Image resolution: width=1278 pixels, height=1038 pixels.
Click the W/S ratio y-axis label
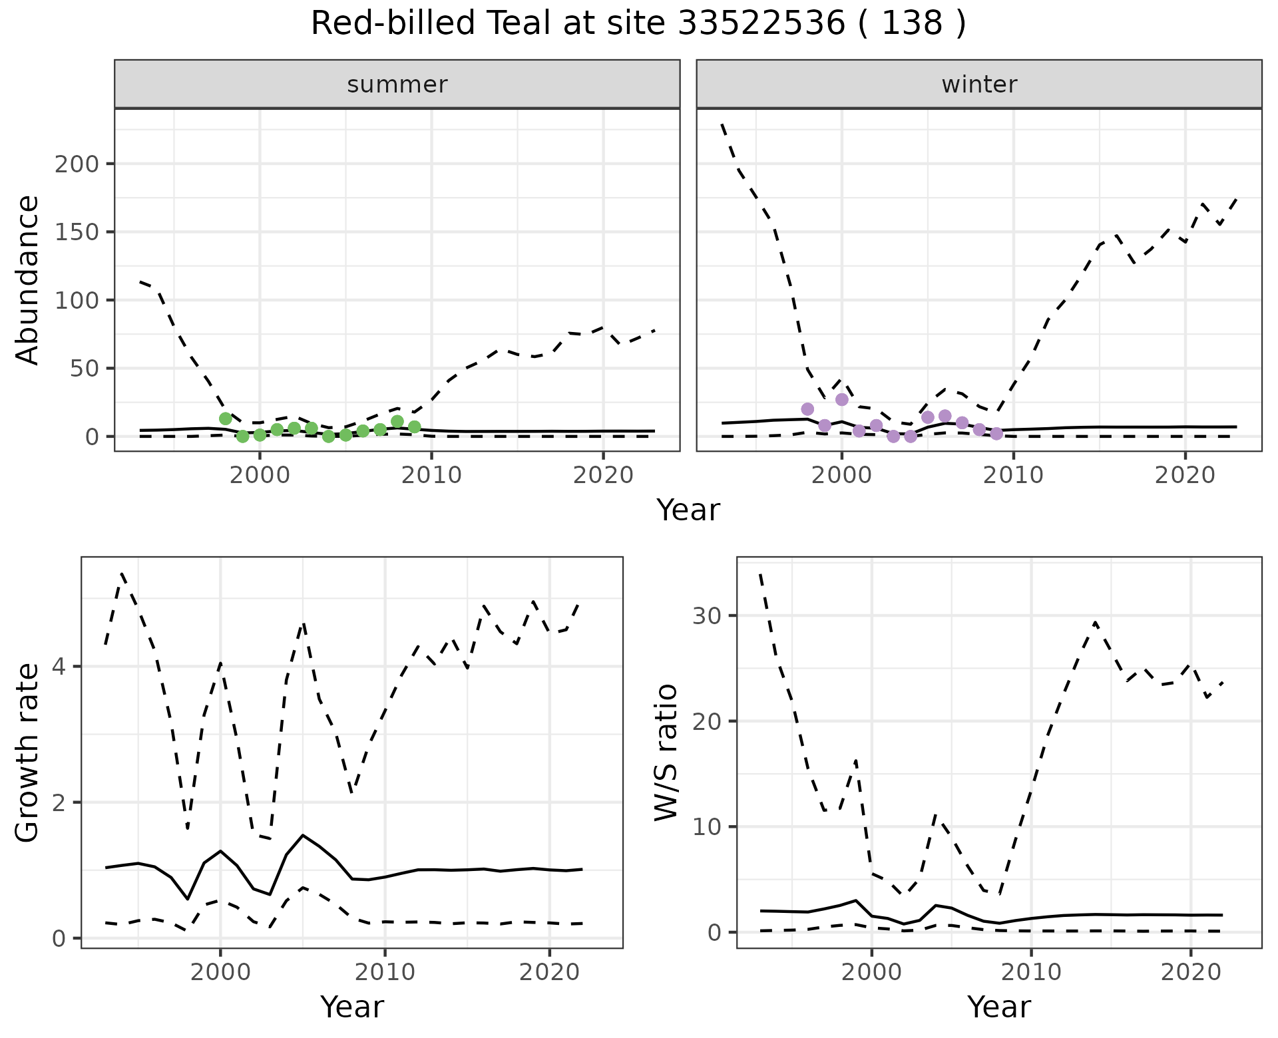(x=666, y=753)
